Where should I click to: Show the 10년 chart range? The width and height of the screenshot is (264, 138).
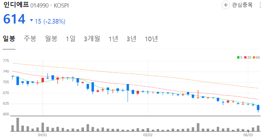pyautogui.click(x=151, y=39)
